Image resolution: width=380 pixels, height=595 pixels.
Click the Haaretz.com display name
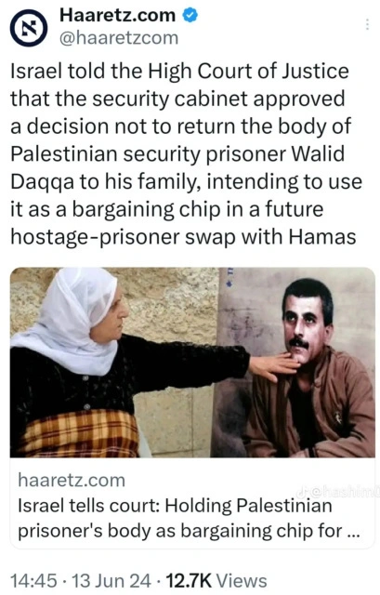(x=118, y=15)
